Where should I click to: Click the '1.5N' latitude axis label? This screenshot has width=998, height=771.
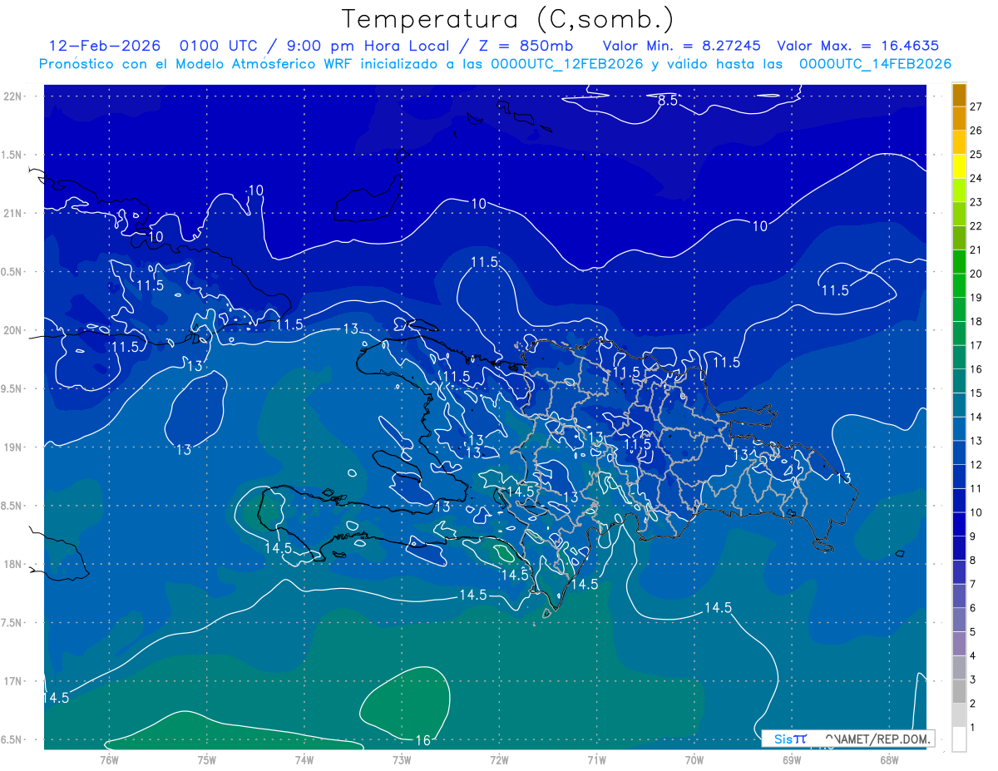(x=12, y=155)
